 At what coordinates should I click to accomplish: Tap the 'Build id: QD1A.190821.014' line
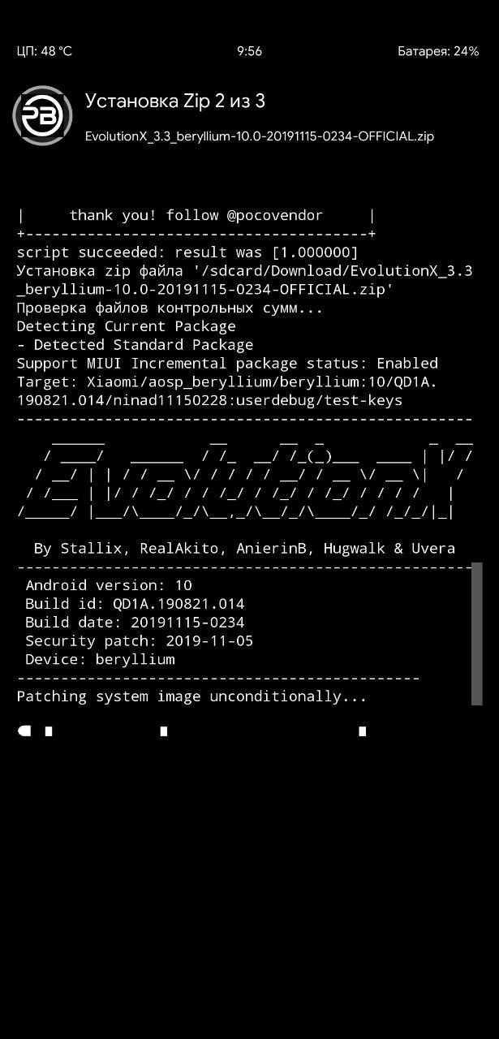(135, 604)
